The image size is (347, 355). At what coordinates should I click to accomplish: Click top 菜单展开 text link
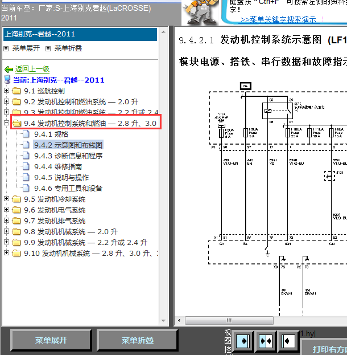[x=26, y=48]
